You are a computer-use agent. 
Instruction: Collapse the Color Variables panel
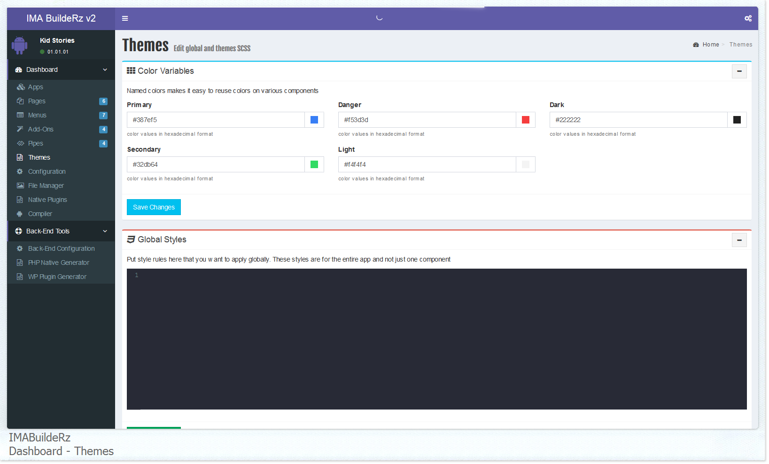point(739,71)
